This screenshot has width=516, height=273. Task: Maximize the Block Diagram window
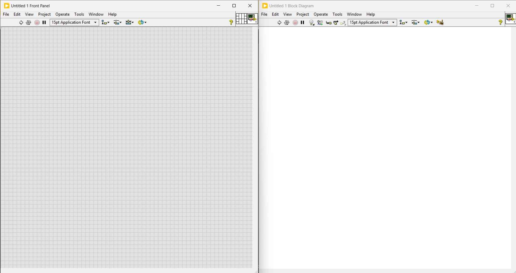click(x=493, y=6)
